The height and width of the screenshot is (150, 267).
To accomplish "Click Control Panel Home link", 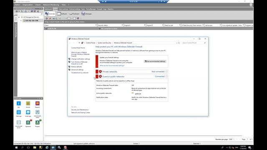I will pos(78,48).
